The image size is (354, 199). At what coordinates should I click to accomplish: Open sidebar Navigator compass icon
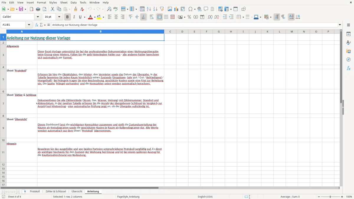[x=348, y=60]
